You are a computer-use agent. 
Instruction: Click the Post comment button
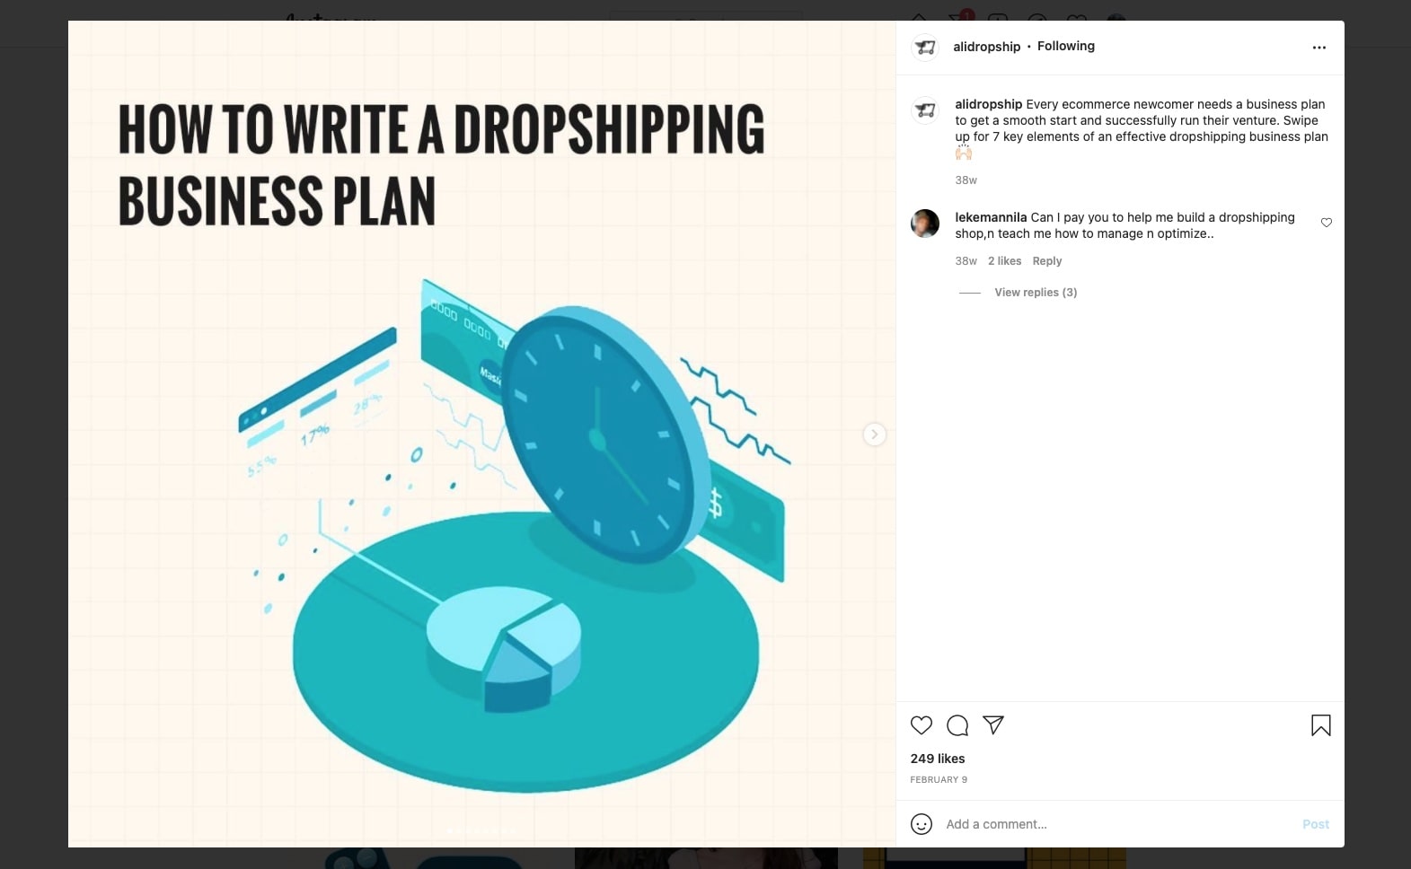click(1316, 824)
